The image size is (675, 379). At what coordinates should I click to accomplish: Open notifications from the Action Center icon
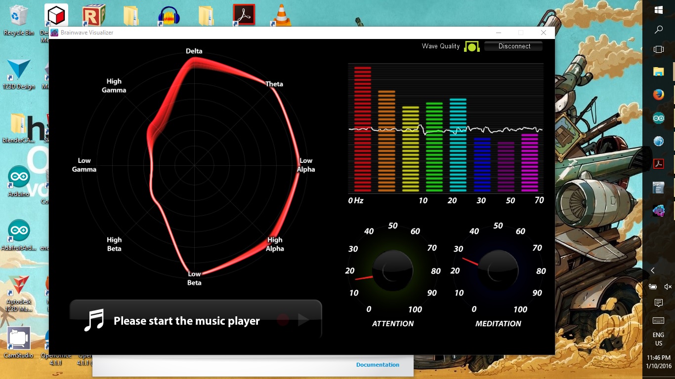(x=658, y=303)
